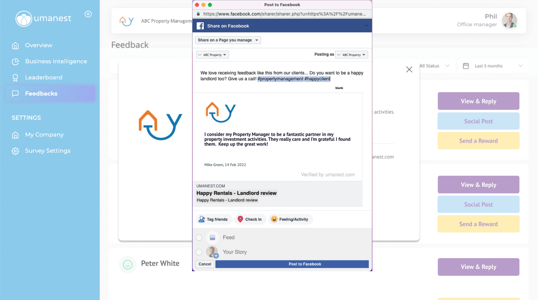
Task: Click Cancel in the Facebook share window
Action: (205, 264)
